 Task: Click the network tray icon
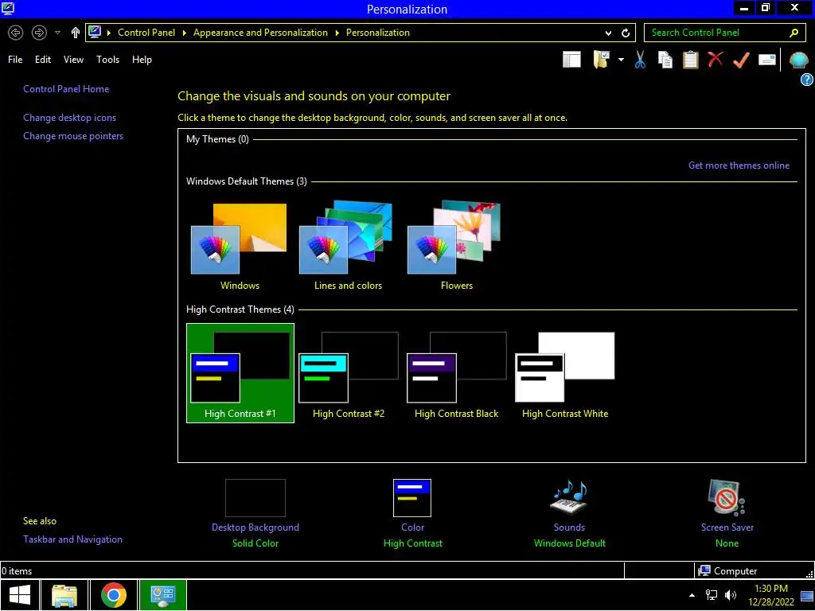point(711,595)
